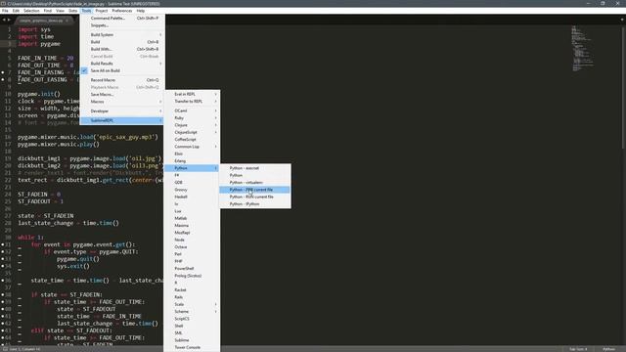Expand Ruby REPL submenu
This screenshot has height=352, width=626.
click(192, 117)
